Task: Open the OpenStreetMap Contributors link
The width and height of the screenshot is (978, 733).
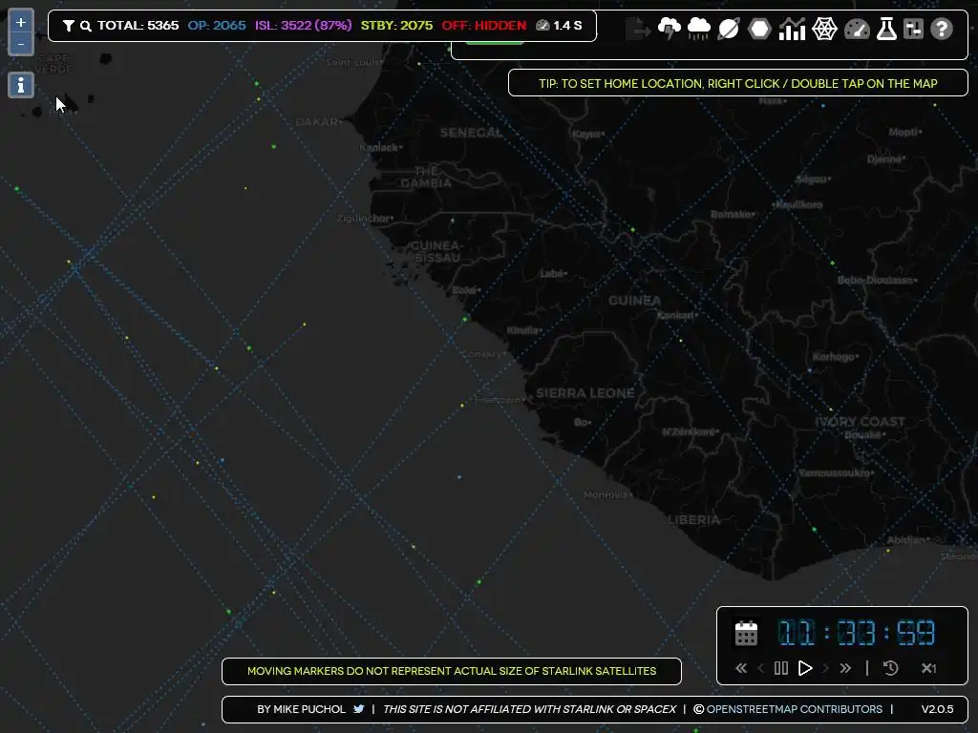Action: click(x=794, y=709)
